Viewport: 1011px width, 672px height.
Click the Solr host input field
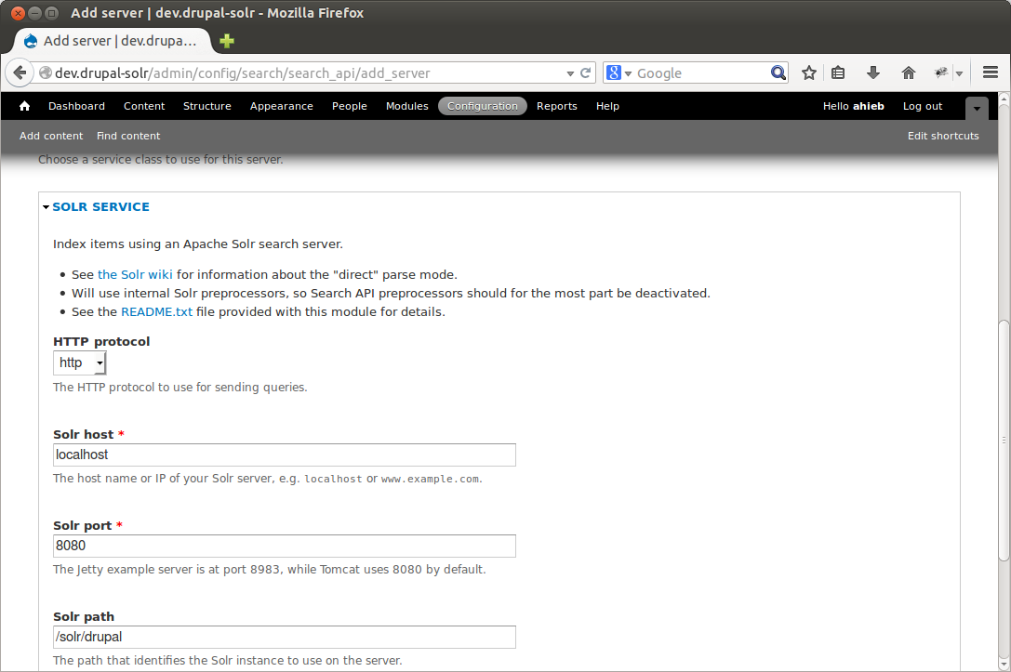coord(285,455)
